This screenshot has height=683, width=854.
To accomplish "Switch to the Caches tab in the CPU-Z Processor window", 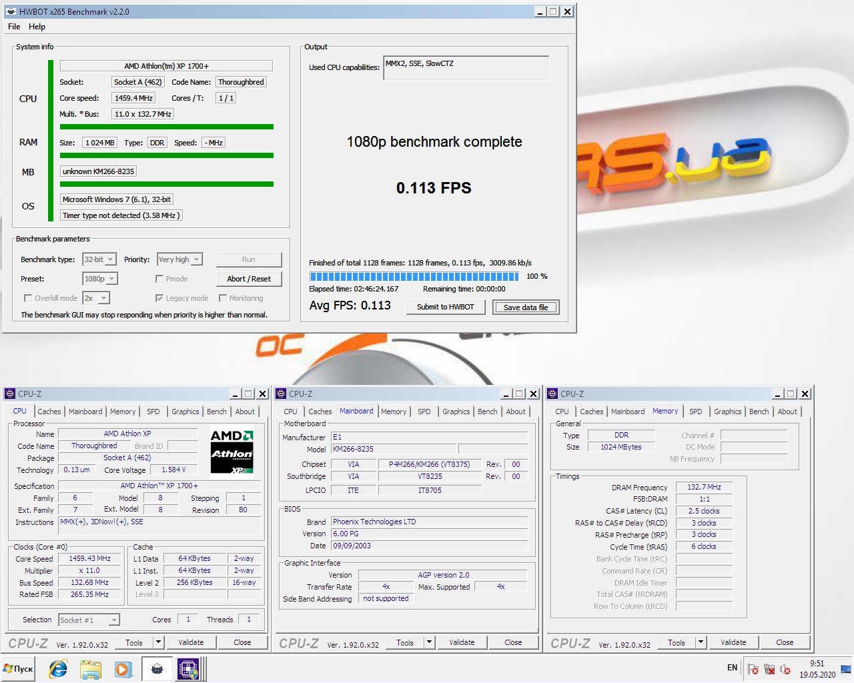I will (x=49, y=412).
